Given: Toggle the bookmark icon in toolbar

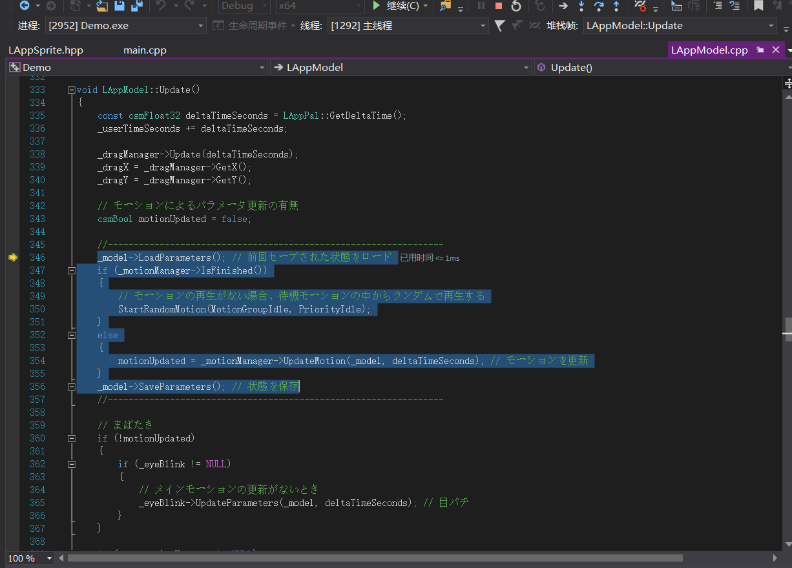Looking at the screenshot, I should coord(758,6).
